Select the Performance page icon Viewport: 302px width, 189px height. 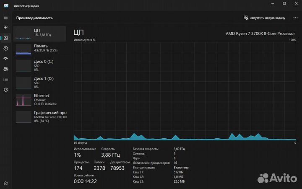point(5,38)
